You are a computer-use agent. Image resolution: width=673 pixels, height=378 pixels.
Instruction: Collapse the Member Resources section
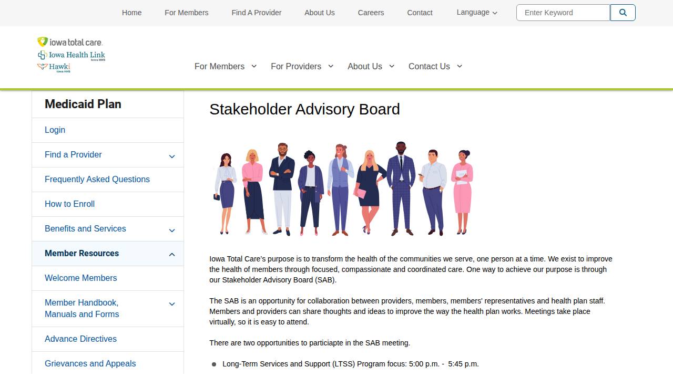coord(171,254)
